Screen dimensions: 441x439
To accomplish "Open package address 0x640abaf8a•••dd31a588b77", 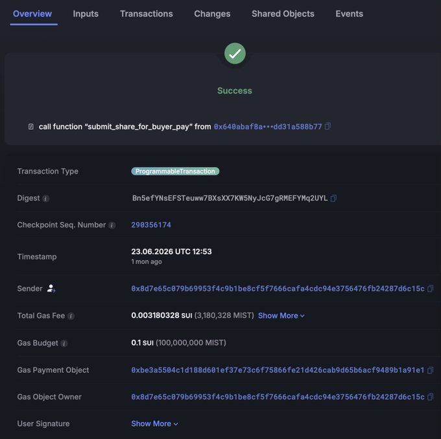I will [268, 127].
